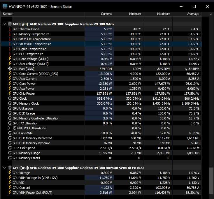Screen dimensions: 214x199
Task: Select the GPU VID row
Action: (x=101, y=183)
